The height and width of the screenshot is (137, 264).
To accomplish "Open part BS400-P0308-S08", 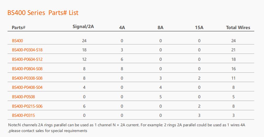I will pyautogui.click(x=27, y=78).
